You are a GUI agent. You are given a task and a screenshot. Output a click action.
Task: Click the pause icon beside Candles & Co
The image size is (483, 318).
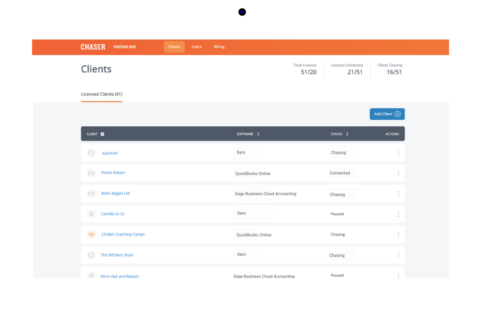tap(91, 214)
